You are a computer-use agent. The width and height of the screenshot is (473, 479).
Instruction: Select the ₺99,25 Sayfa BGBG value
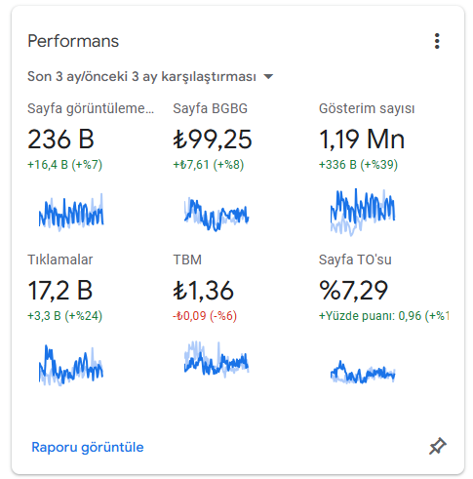pos(213,140)
